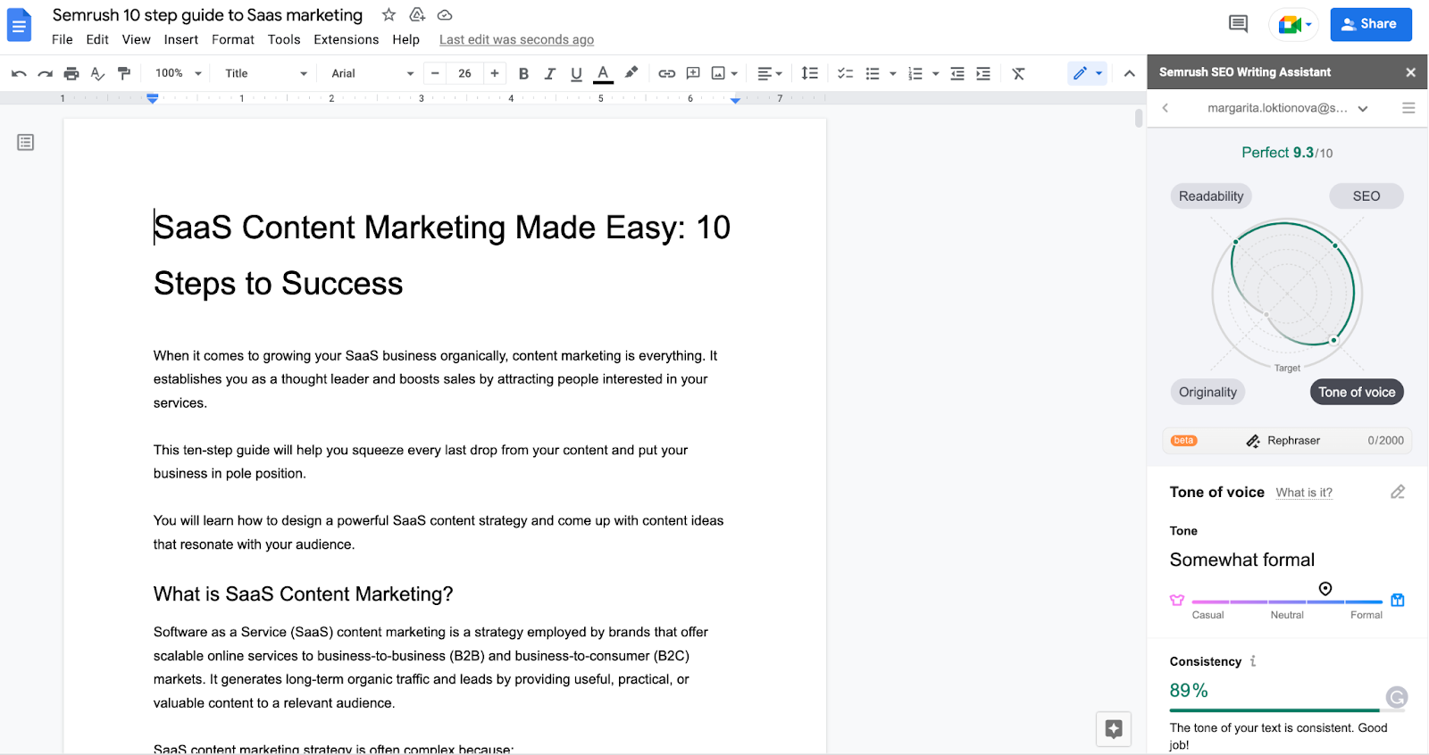This screenshot has height=755, width=1429.
Task: Show Consistency info icon
Action: point(1253,661)
